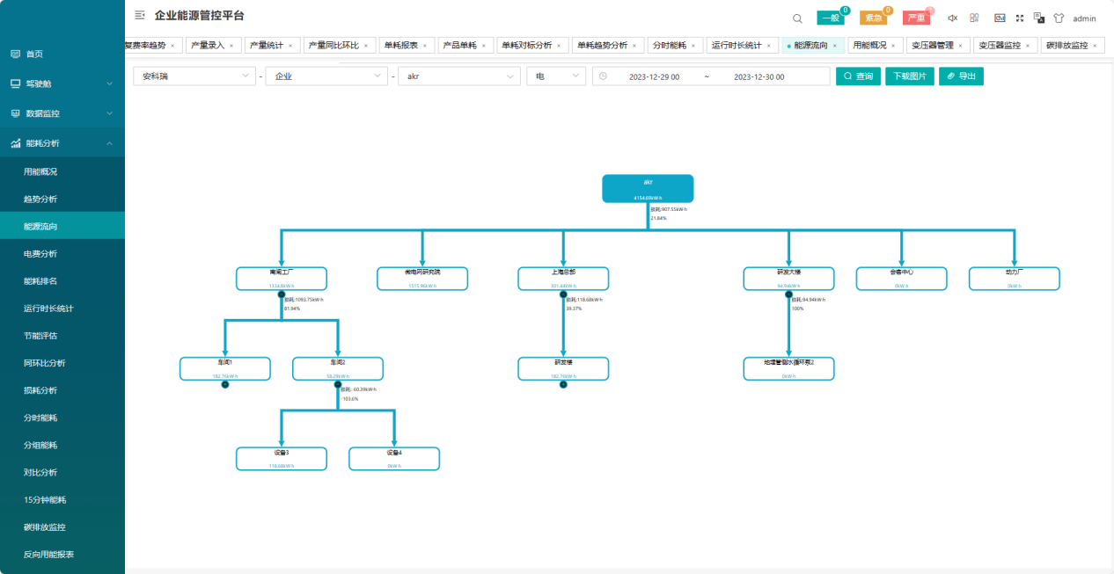
Task: Collapse the 南阁工厂 node circle toggle
Action: click(282, 294)
